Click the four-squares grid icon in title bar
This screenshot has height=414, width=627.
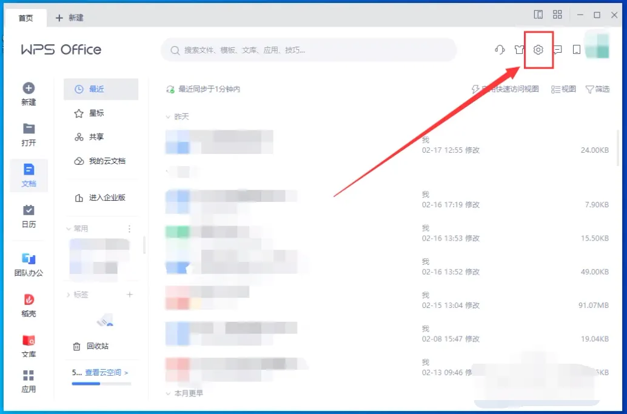(x=557, y=15)
